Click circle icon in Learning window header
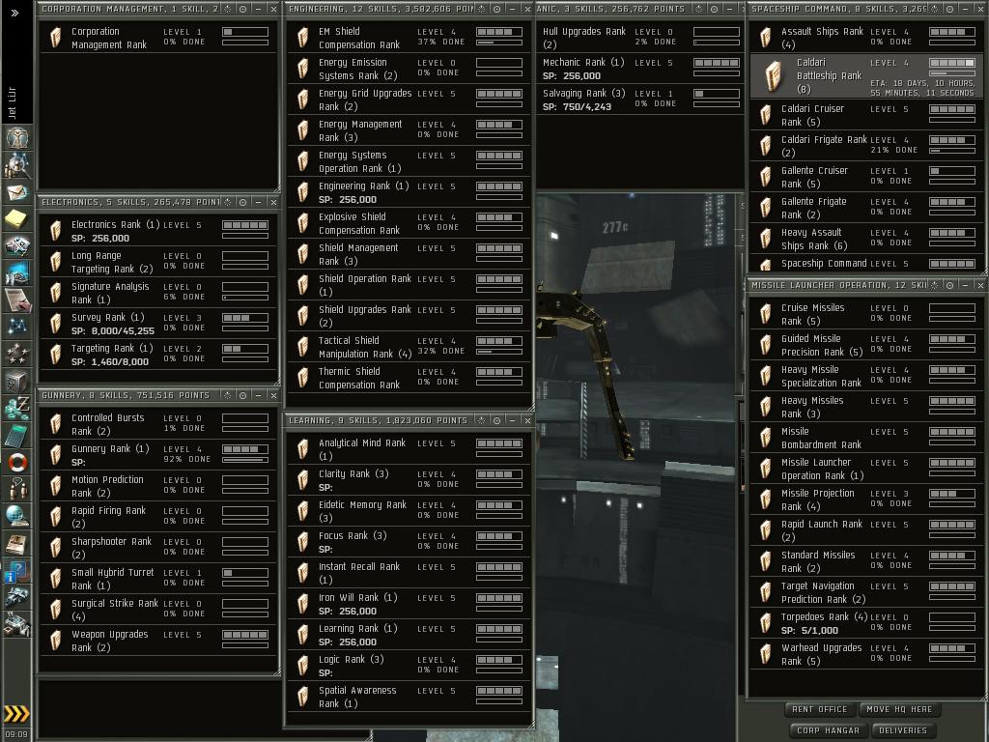The width and height of the screenshot is (989, 742). (496, 420)
